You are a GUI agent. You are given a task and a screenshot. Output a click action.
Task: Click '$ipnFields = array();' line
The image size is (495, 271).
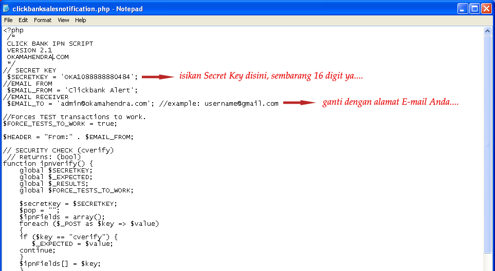tap(62, 217)
